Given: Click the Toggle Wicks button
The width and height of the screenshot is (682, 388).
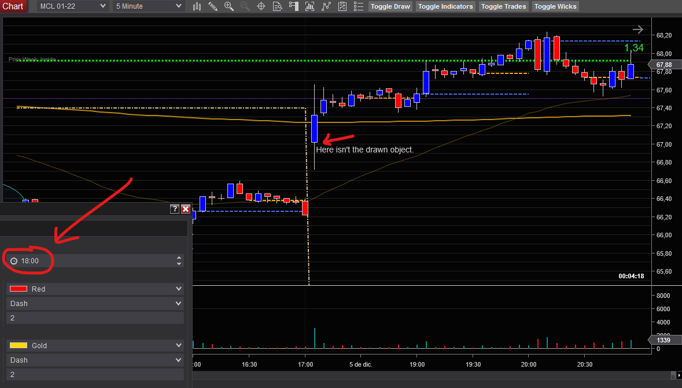Looking at the screenshot, I should [x=555, y=6].
